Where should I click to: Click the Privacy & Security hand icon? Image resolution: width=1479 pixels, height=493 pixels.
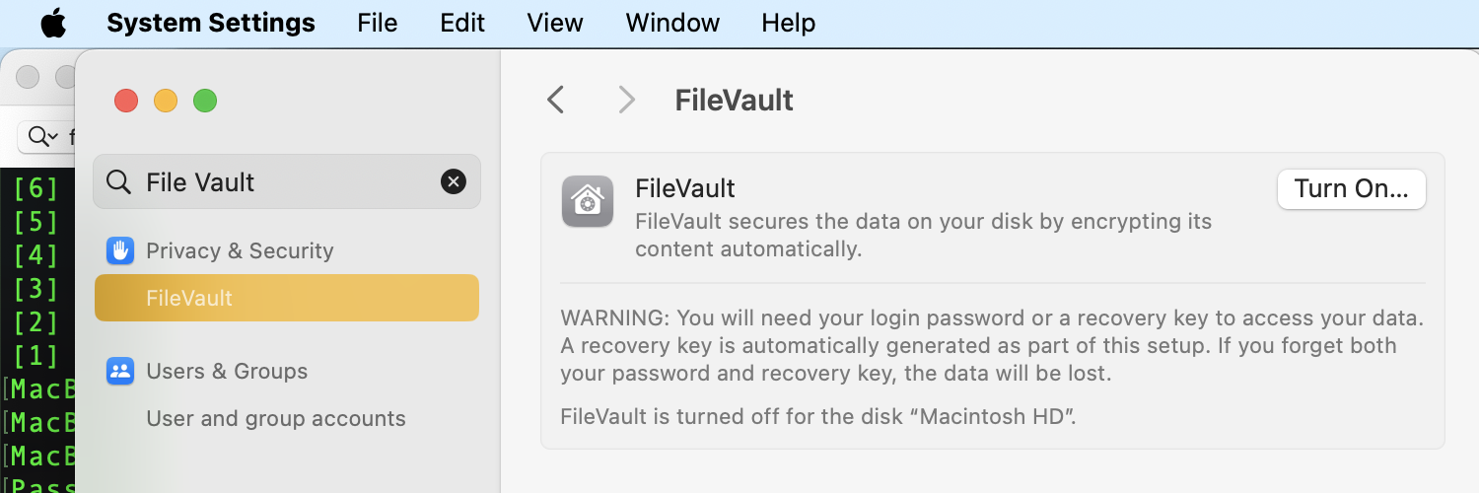point(120,250)
